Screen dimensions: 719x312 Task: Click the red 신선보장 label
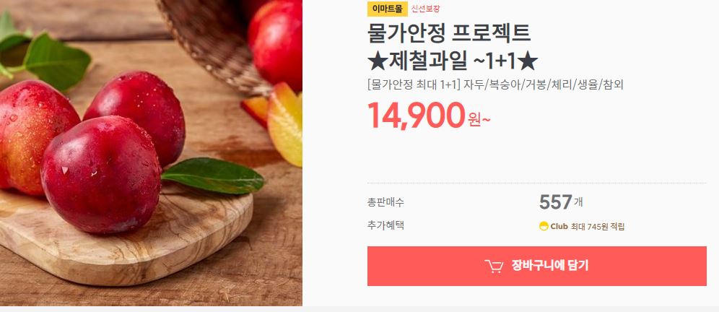[425, 9]
